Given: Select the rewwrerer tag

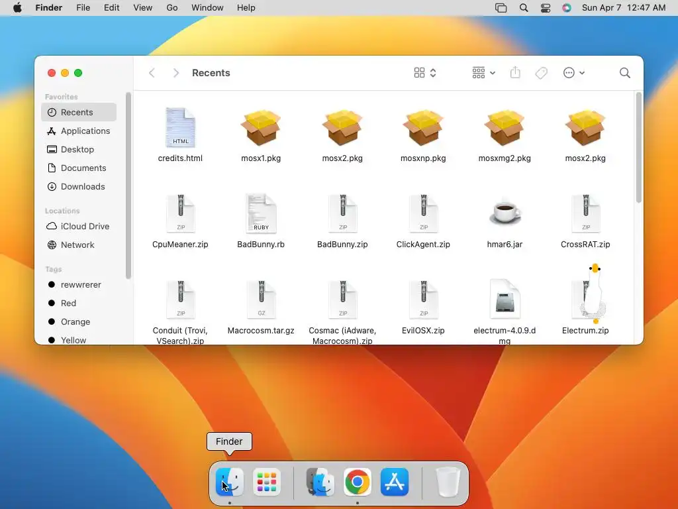Looking at the screenshot, I should click(x=79, y=284).
